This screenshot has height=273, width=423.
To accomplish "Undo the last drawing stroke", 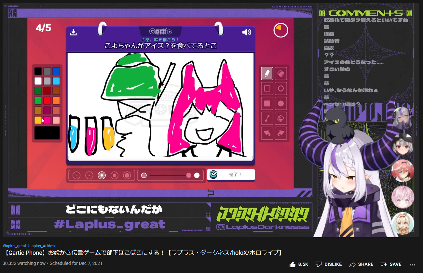I will coord(267,133).
